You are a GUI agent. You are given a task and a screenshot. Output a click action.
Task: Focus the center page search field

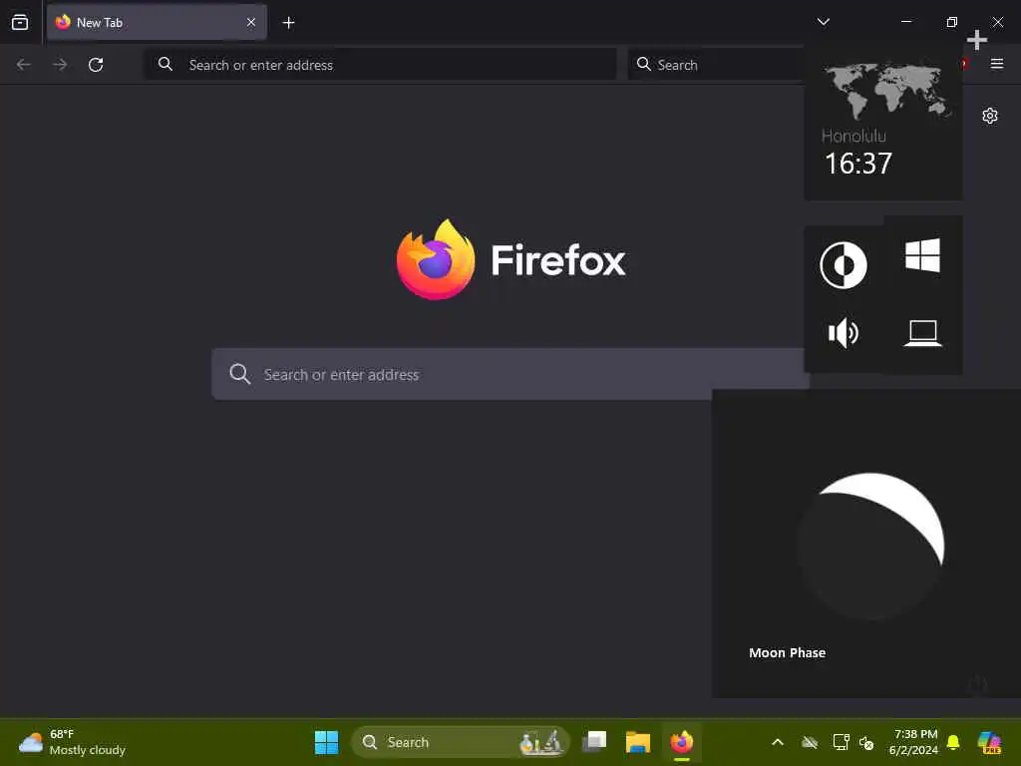point(510,374)
